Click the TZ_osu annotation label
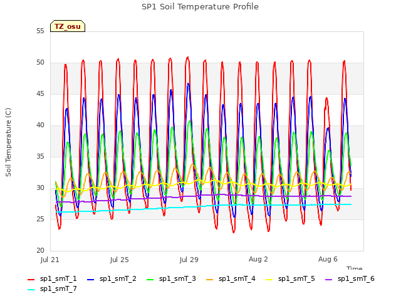 click(68, 26)
